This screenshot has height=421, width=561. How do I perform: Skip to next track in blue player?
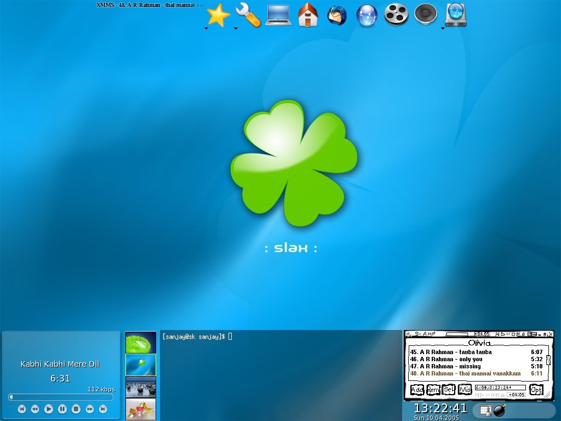(x=103, y=408)
